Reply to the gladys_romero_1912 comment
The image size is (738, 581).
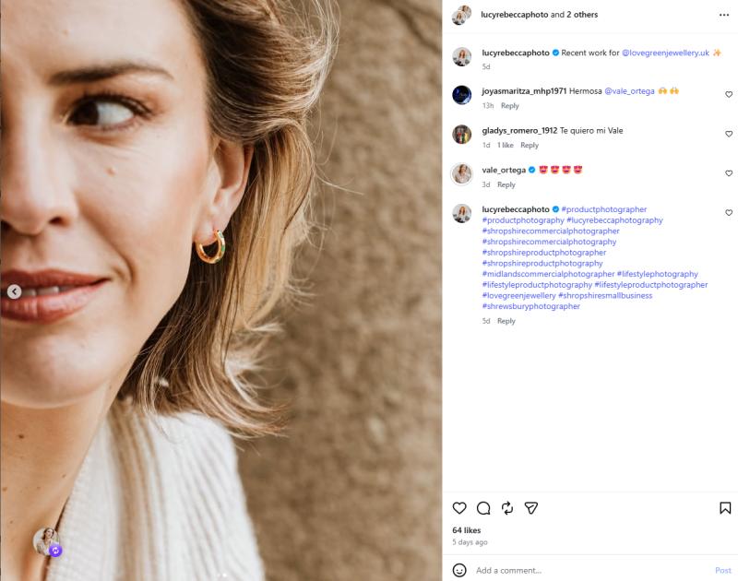[529, 145]
